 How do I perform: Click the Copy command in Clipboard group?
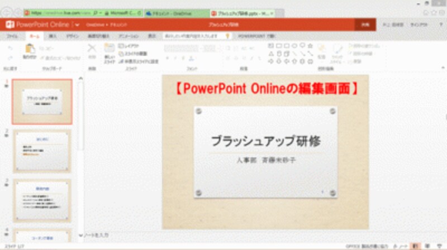46,49
